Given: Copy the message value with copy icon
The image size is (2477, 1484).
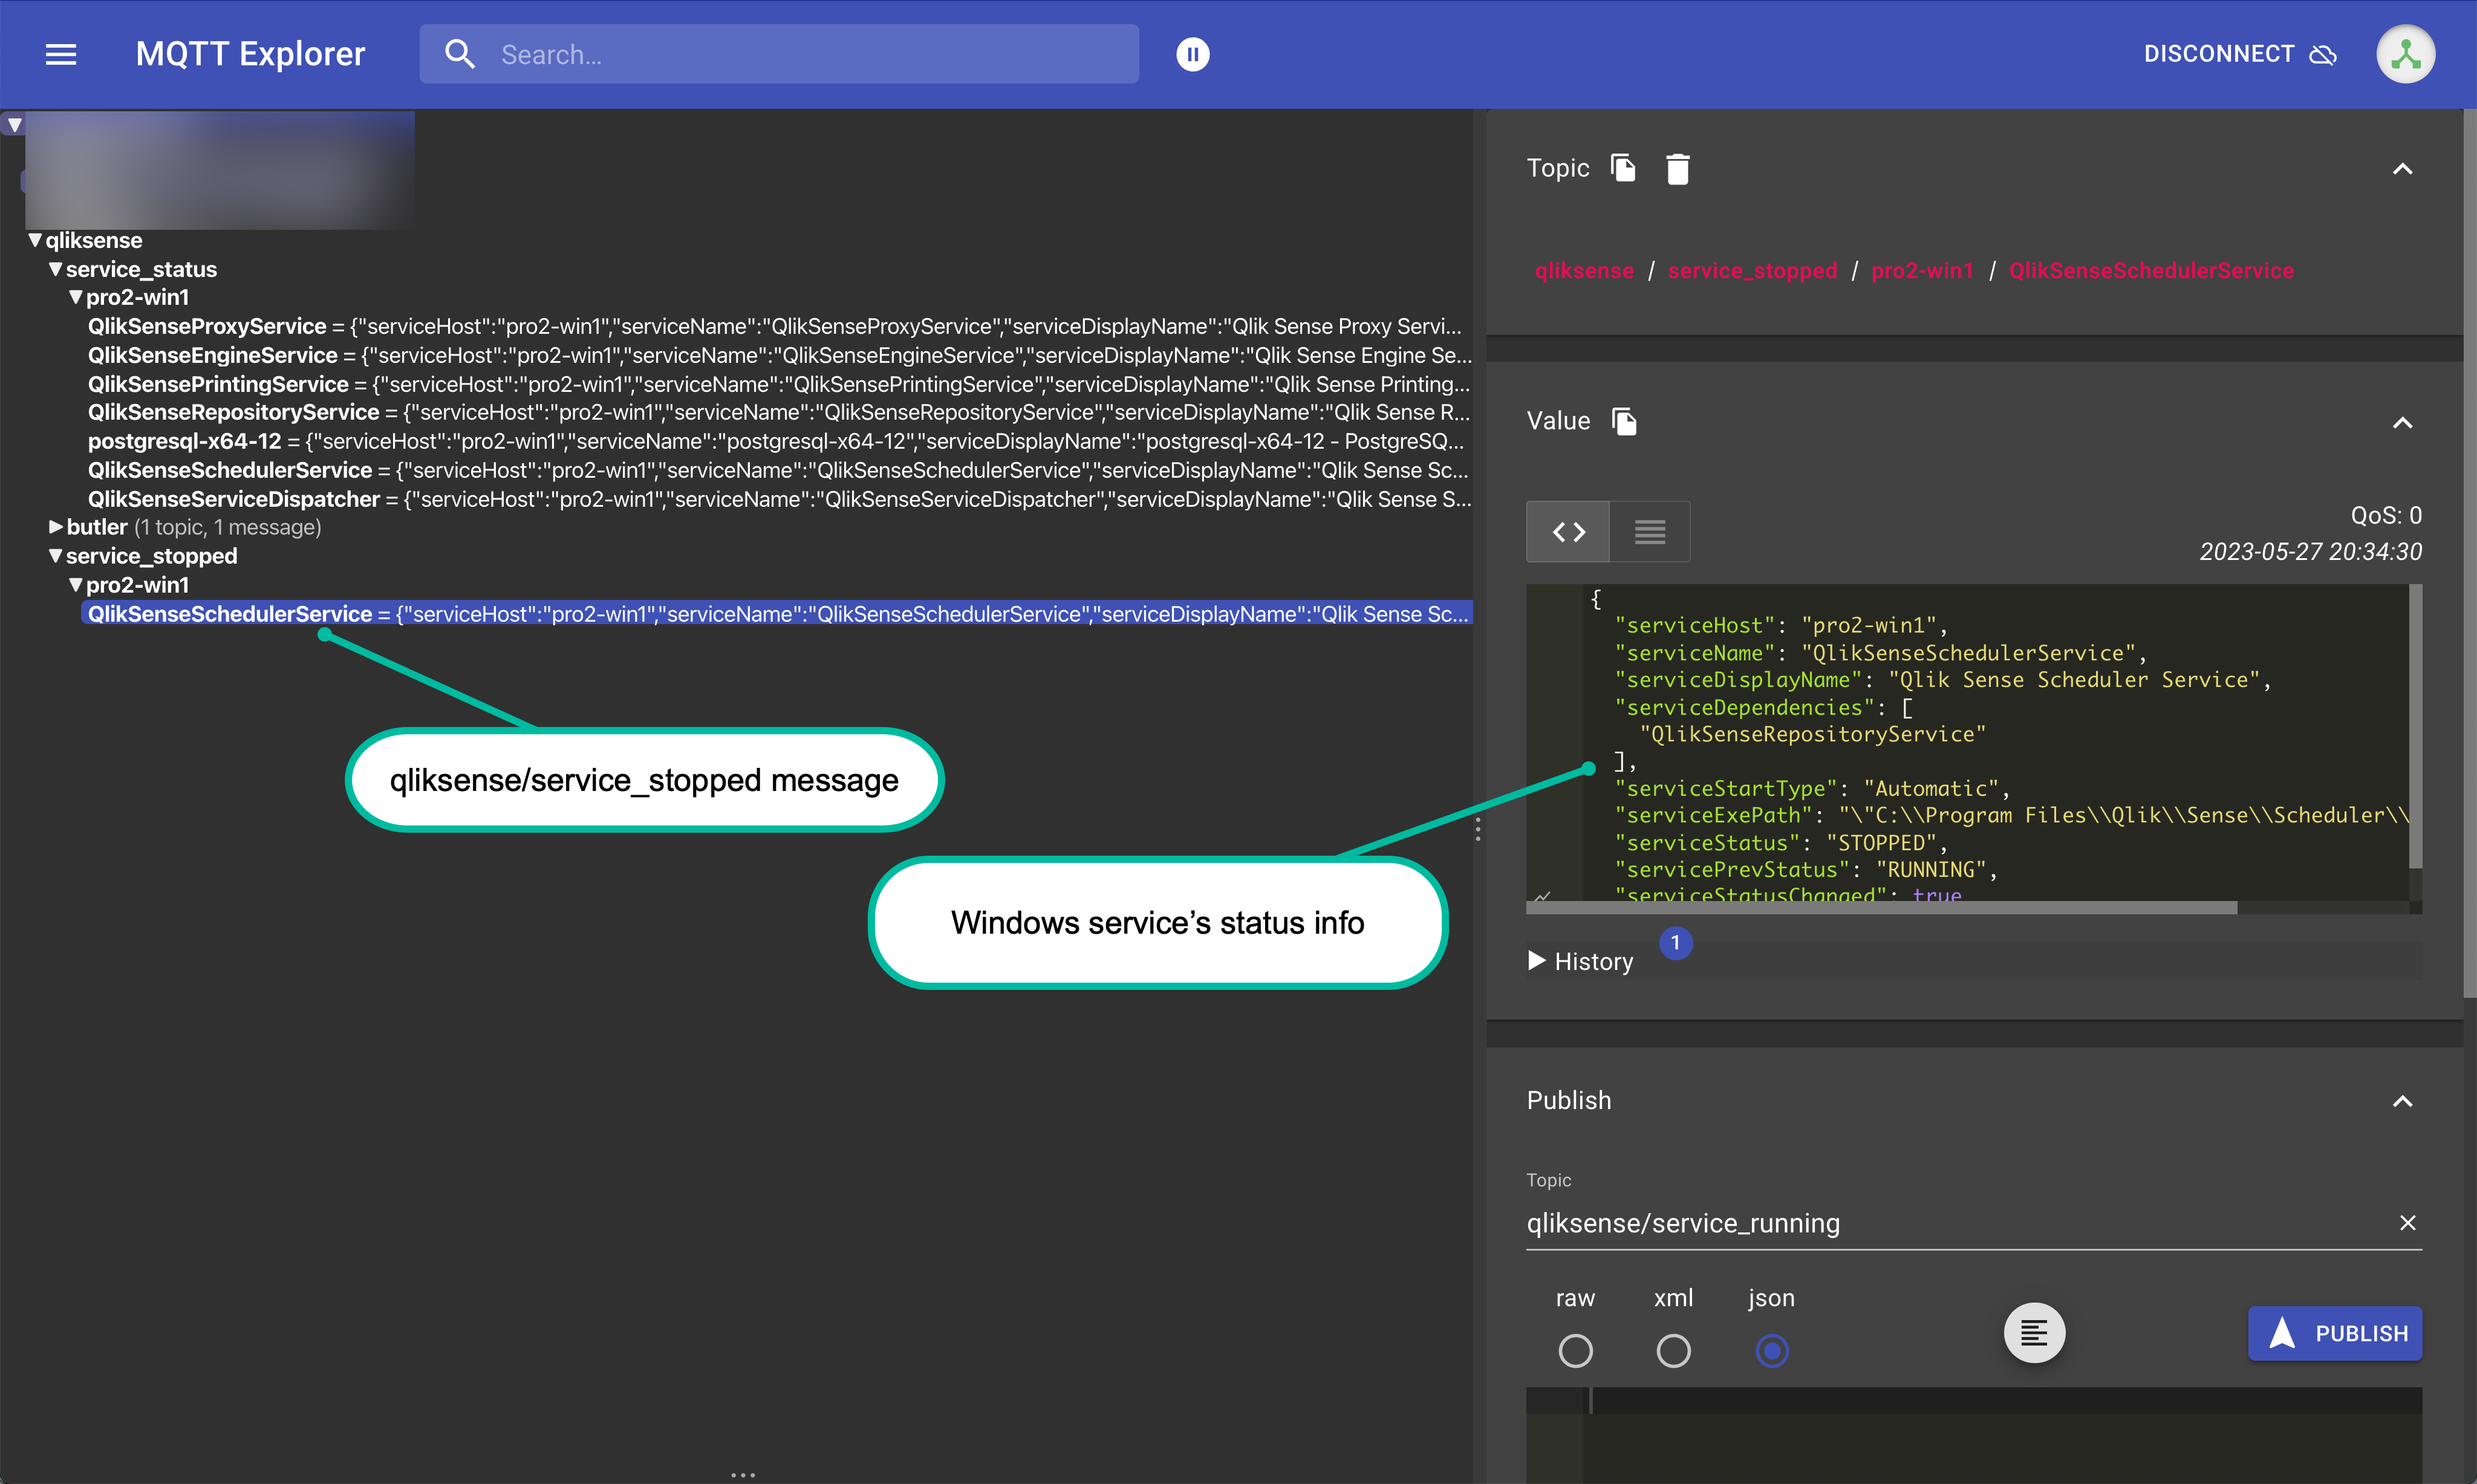Looking at the screenshot, I should coord(1624,421).
